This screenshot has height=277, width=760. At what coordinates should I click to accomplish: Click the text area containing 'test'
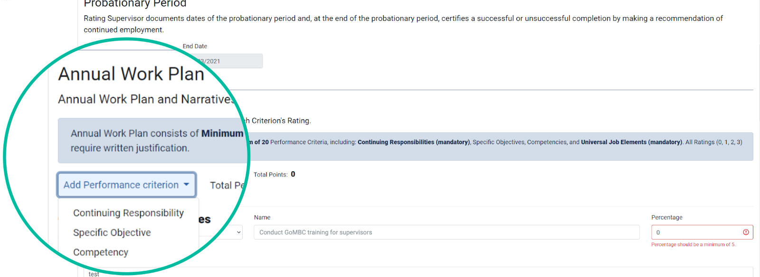pyautogui.click(x=418, y=272)
